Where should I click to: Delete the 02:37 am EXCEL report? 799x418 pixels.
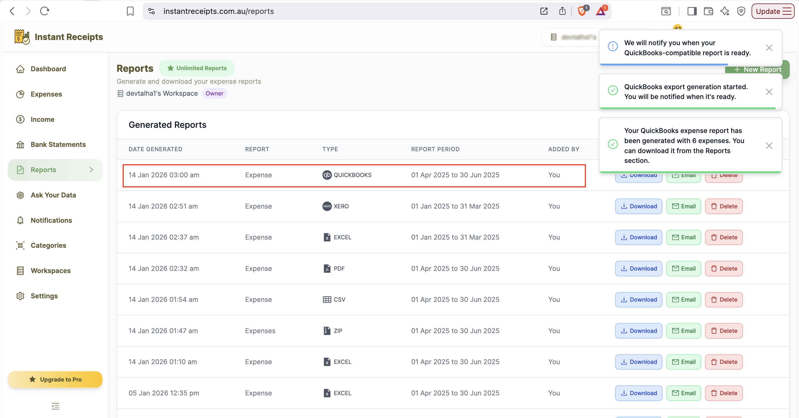pyautogui.click(x=724, y=237)
